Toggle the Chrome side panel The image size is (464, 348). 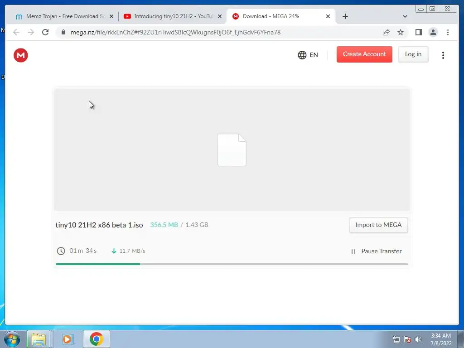click(418, 32)
